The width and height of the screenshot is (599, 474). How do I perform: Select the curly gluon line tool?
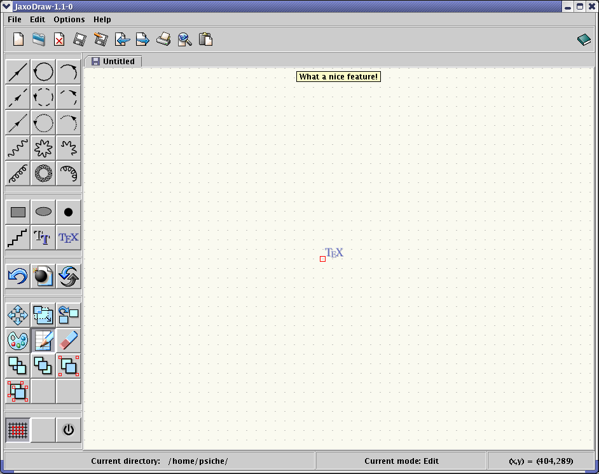pyautogui.click(x=18, y=173)
